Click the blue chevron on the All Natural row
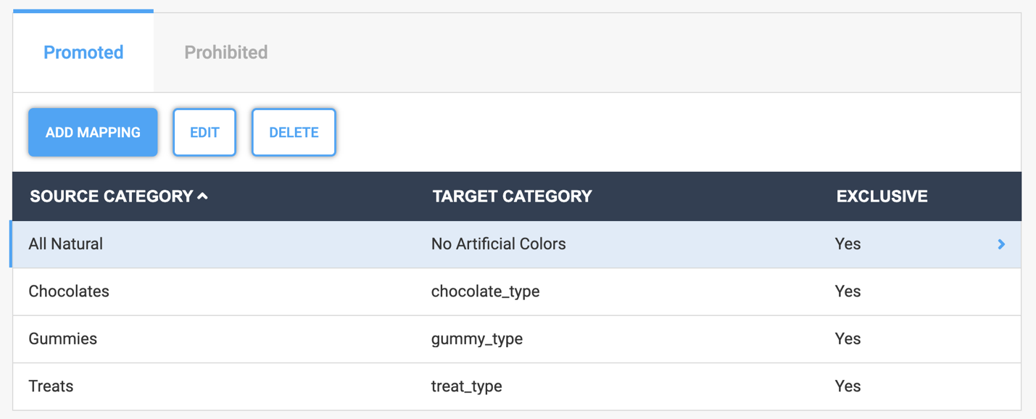 point(1001,244)
